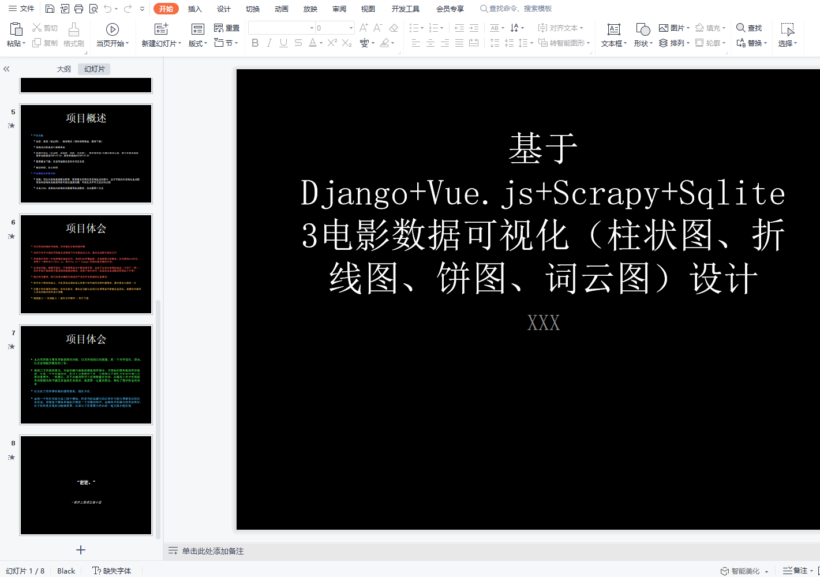
Task: Click the Redo arrow icon
Action: pyautogui.click(x=128, y=9)
